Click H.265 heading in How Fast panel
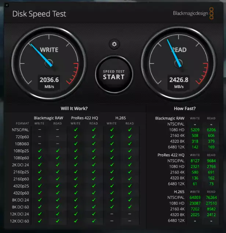Image resolution: width=226 pixels, height=233 pixels. point(179,192)
